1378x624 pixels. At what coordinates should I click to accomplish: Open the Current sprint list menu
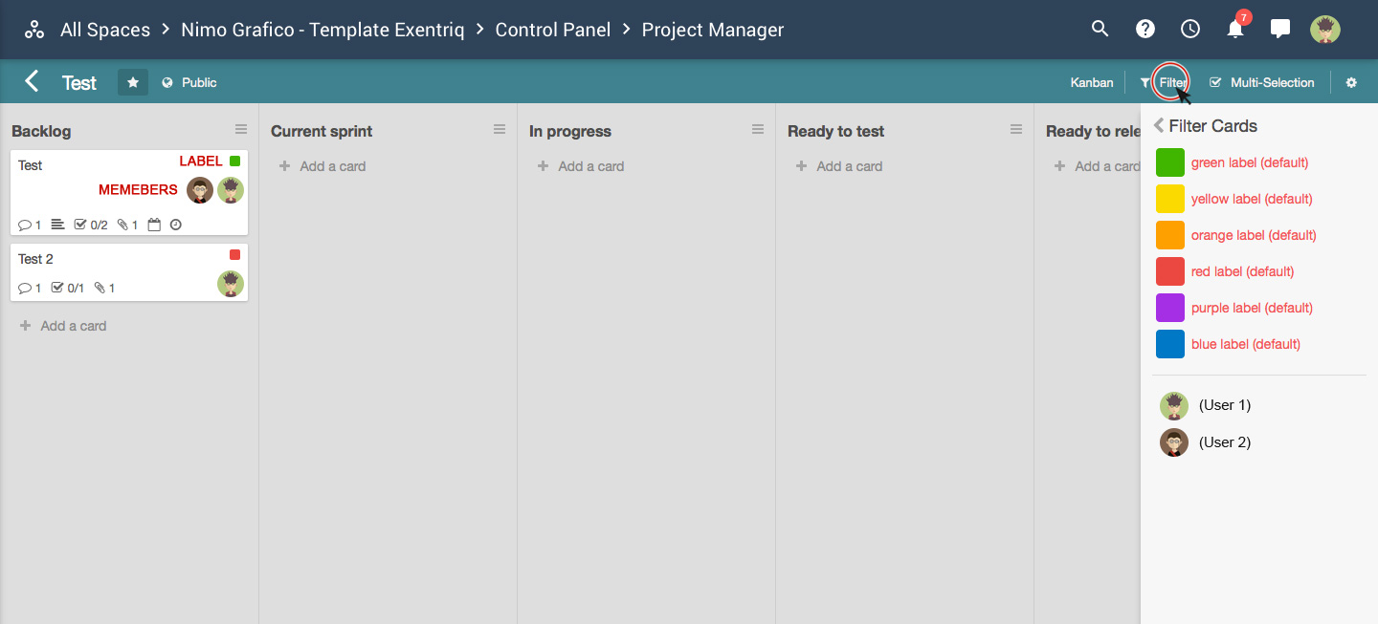point(500,129)
